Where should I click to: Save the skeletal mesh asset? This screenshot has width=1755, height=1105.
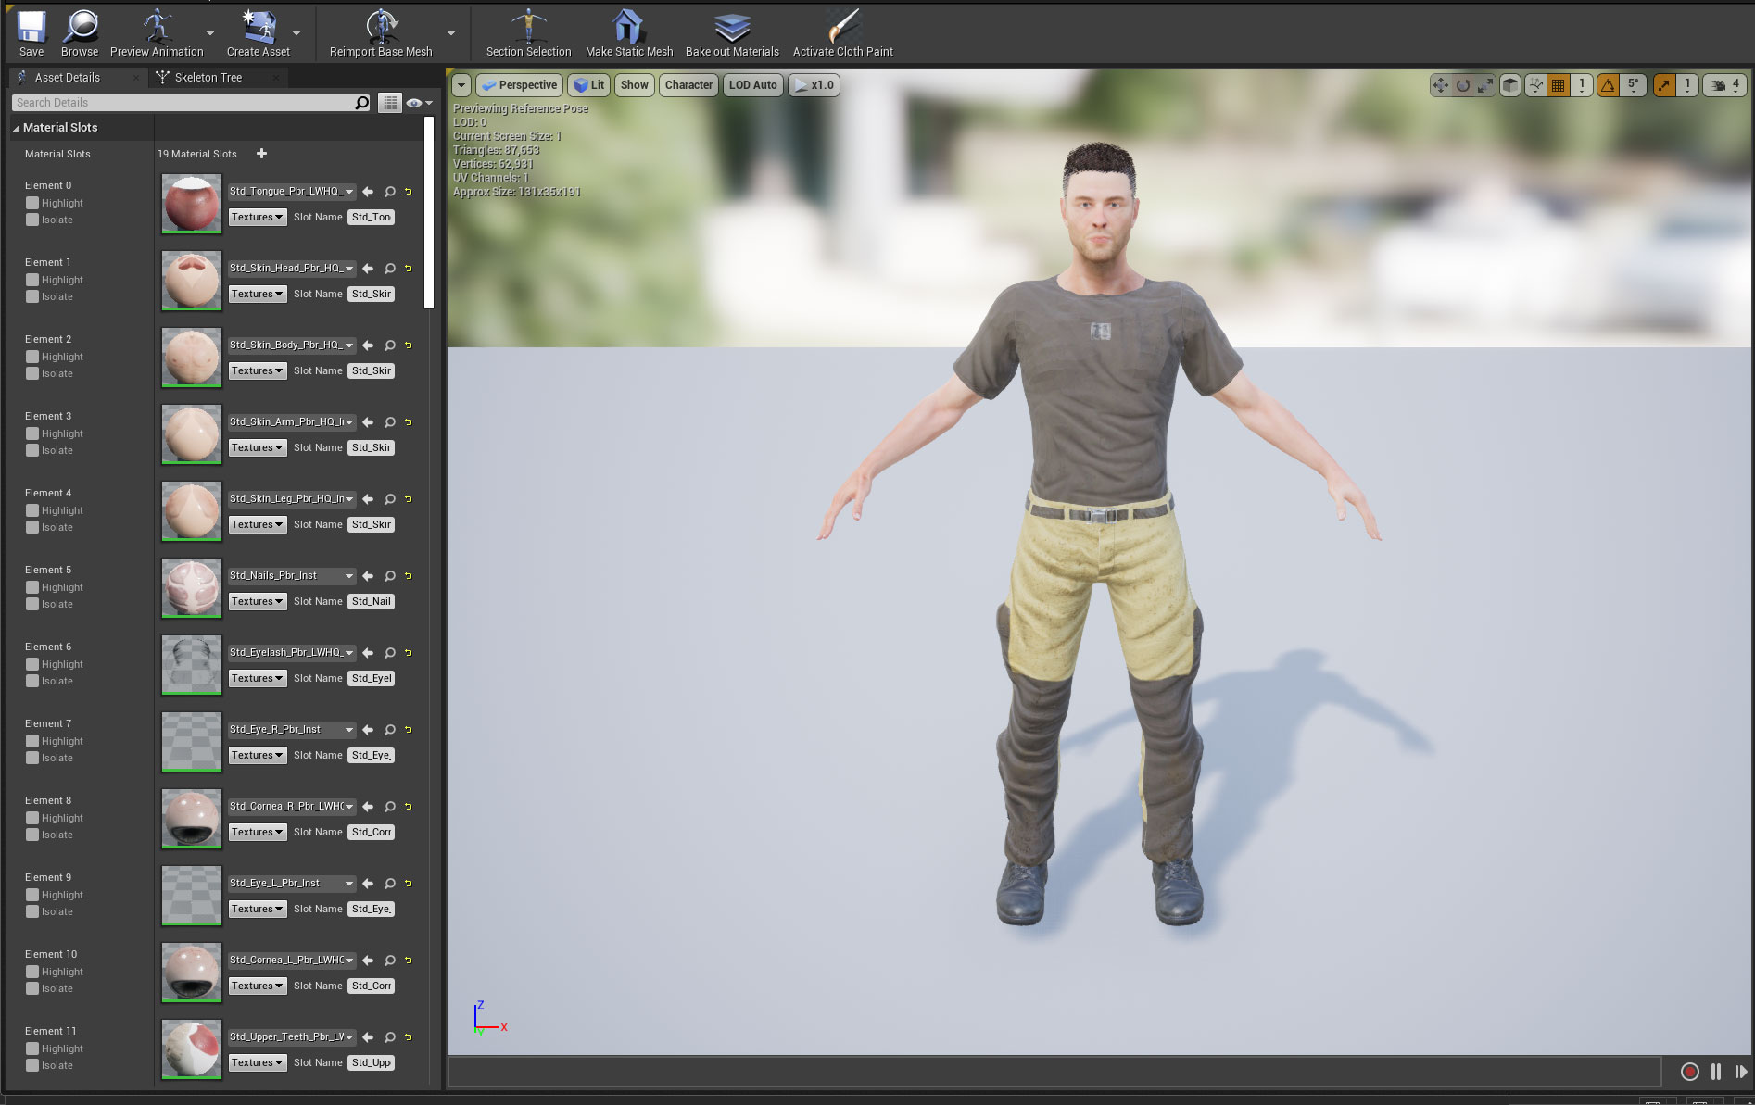[x=32, y=33]
